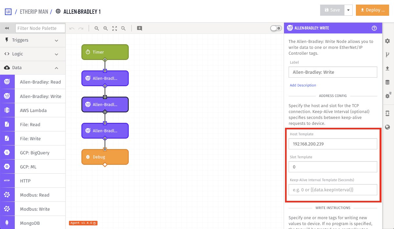Select the MongoDB palette node

click(x=33, y=223)
